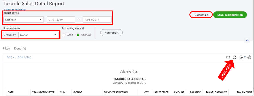Image resolution: width=254 pixels, height=96 pixels.
Task: Click the January - December 2019 subtitle
Action: [x=130, y=83]
